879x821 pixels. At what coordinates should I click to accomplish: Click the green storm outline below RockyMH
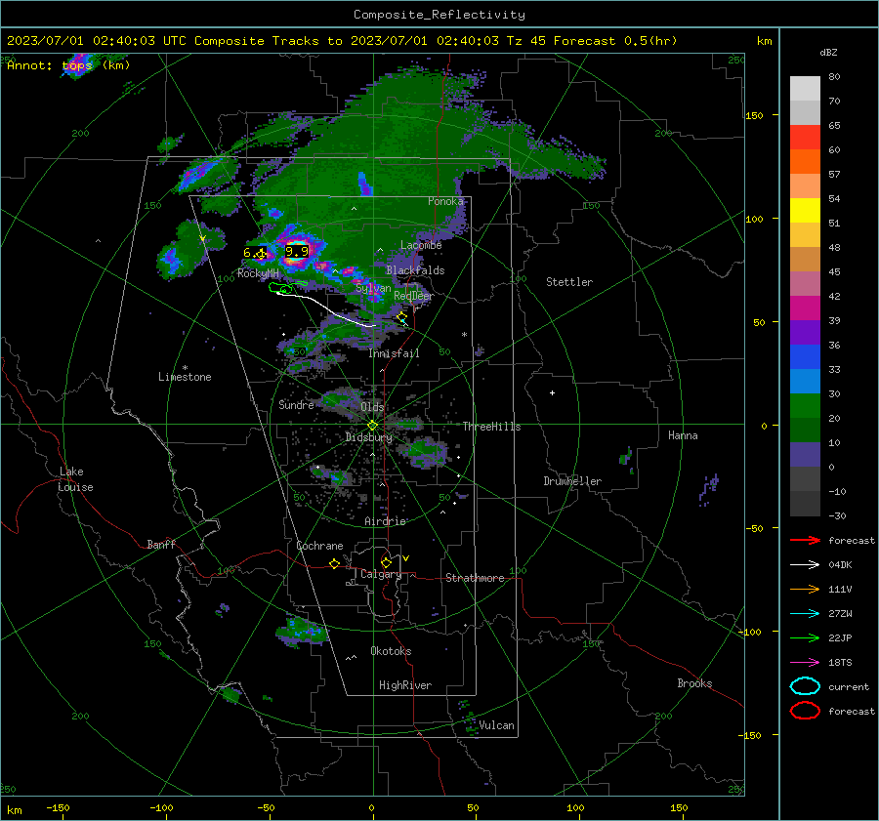click(286, 287)
